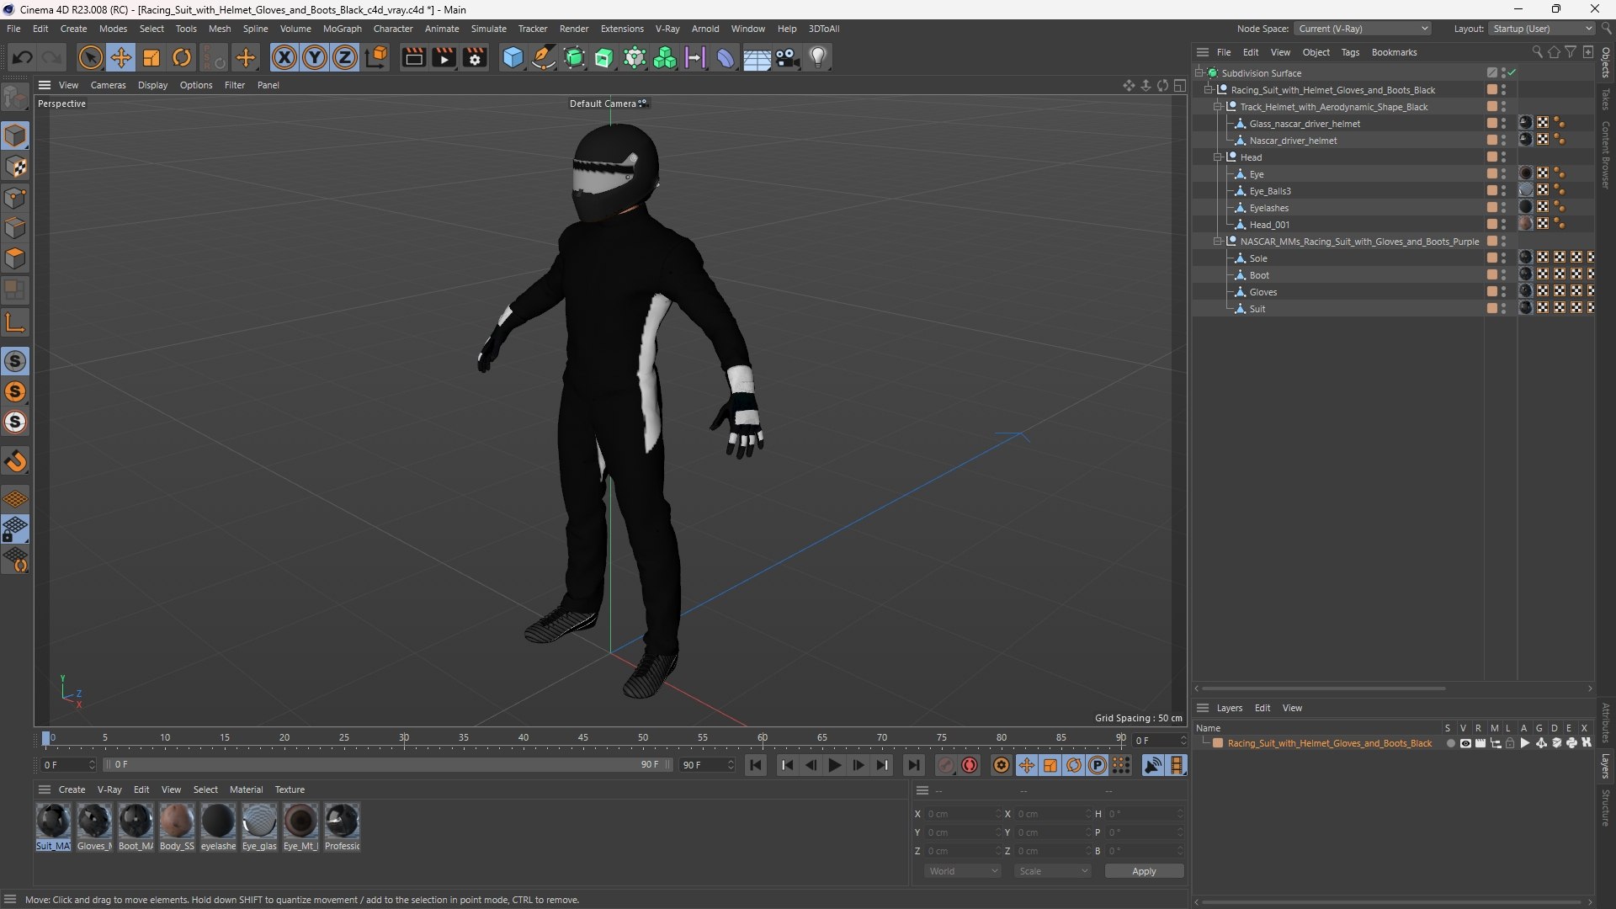Screen dimensions: 1616x909
Task: Toggle the Subdivision Surface enable checkmark
Action: coord(1512,73)
